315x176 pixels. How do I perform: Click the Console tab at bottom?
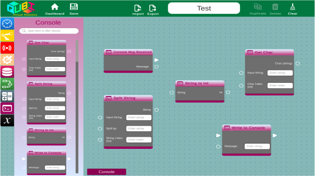click(106, 172)
